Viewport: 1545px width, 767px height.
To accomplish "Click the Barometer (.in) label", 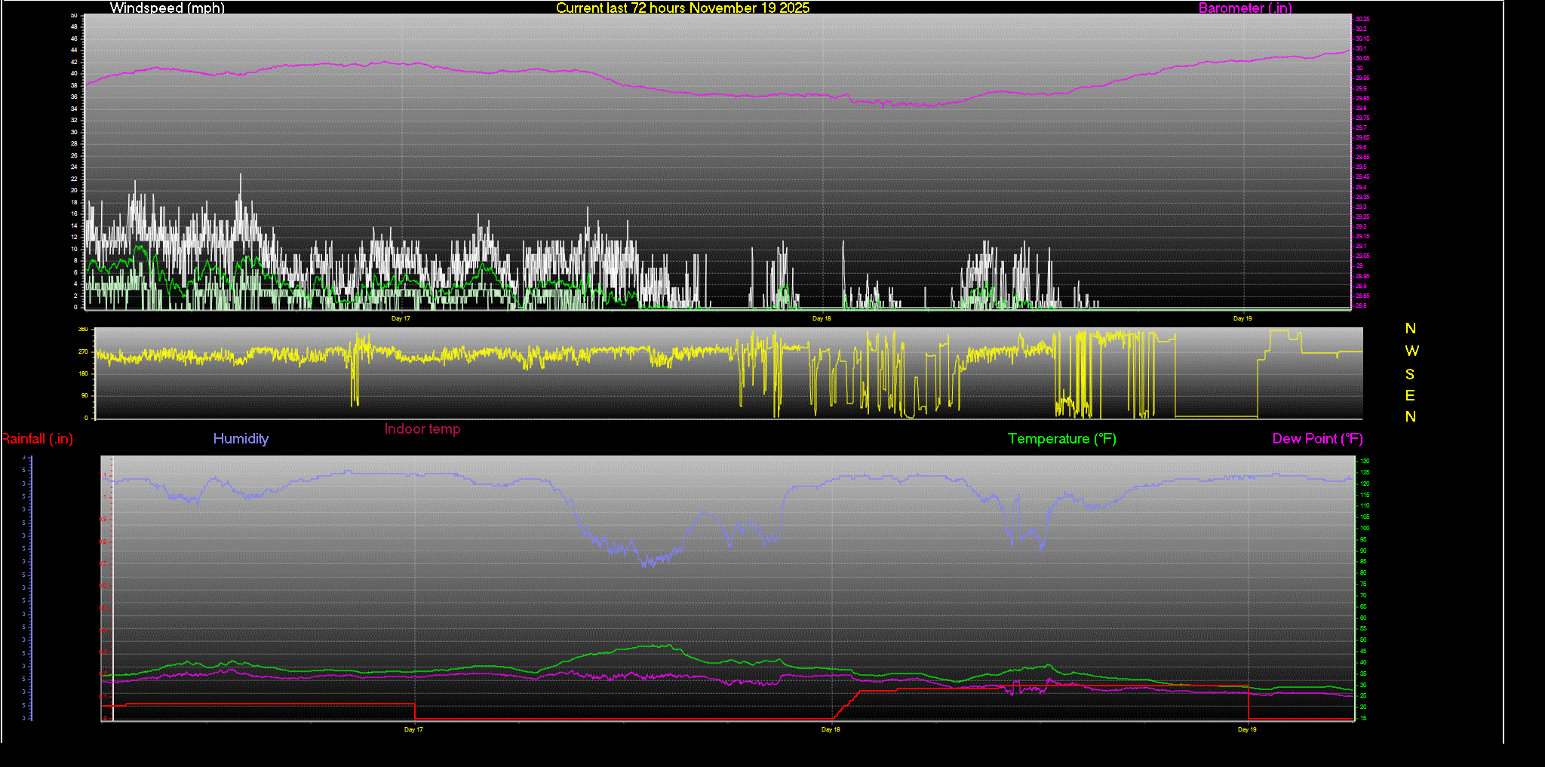I will coord(1245,8).
